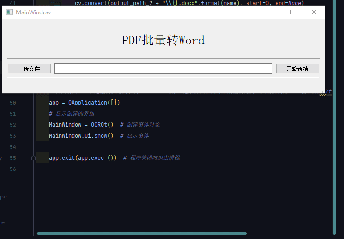
Task: Click the PDF批量转Word heading label
Action: tap(163, 41)
